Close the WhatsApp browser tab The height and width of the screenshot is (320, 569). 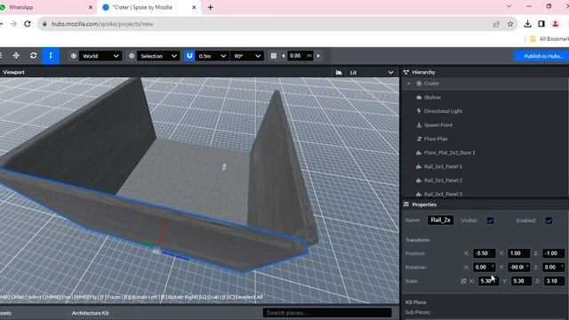pyautogui.click(x=91, y=7)
